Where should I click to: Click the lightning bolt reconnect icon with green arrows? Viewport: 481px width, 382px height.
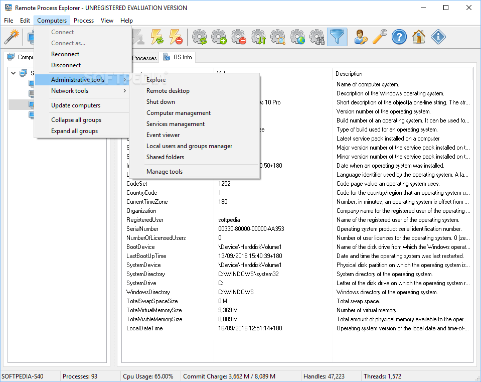click(157, 37)
